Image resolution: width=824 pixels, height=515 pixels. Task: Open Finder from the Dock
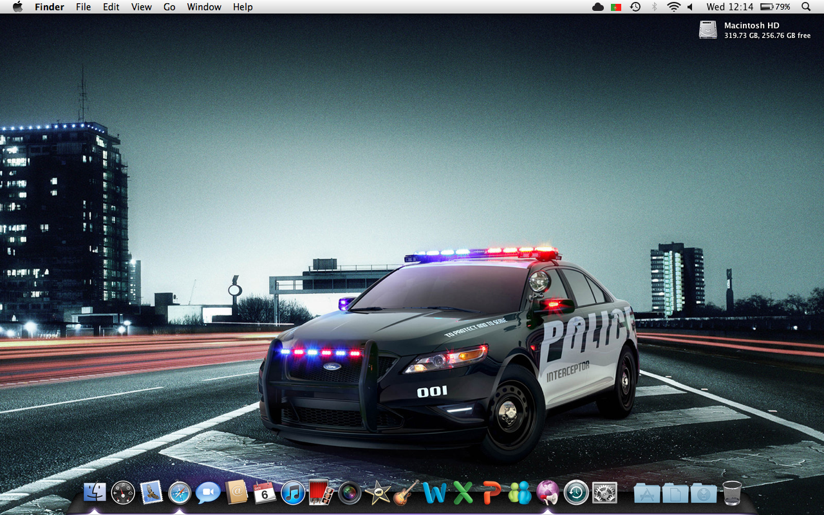(95, 493)
